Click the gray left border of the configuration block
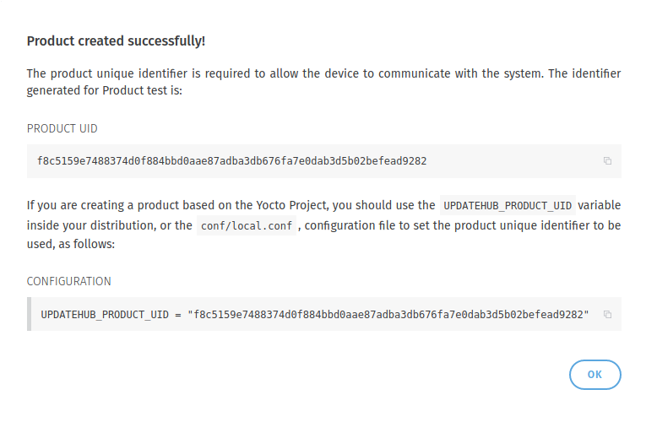 pos(29,314)
